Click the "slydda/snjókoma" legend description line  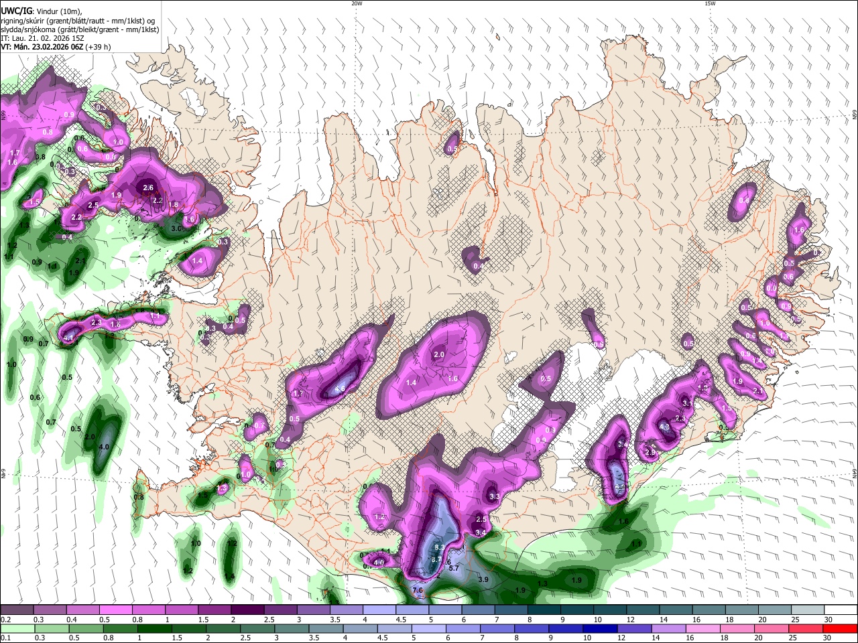80,29
